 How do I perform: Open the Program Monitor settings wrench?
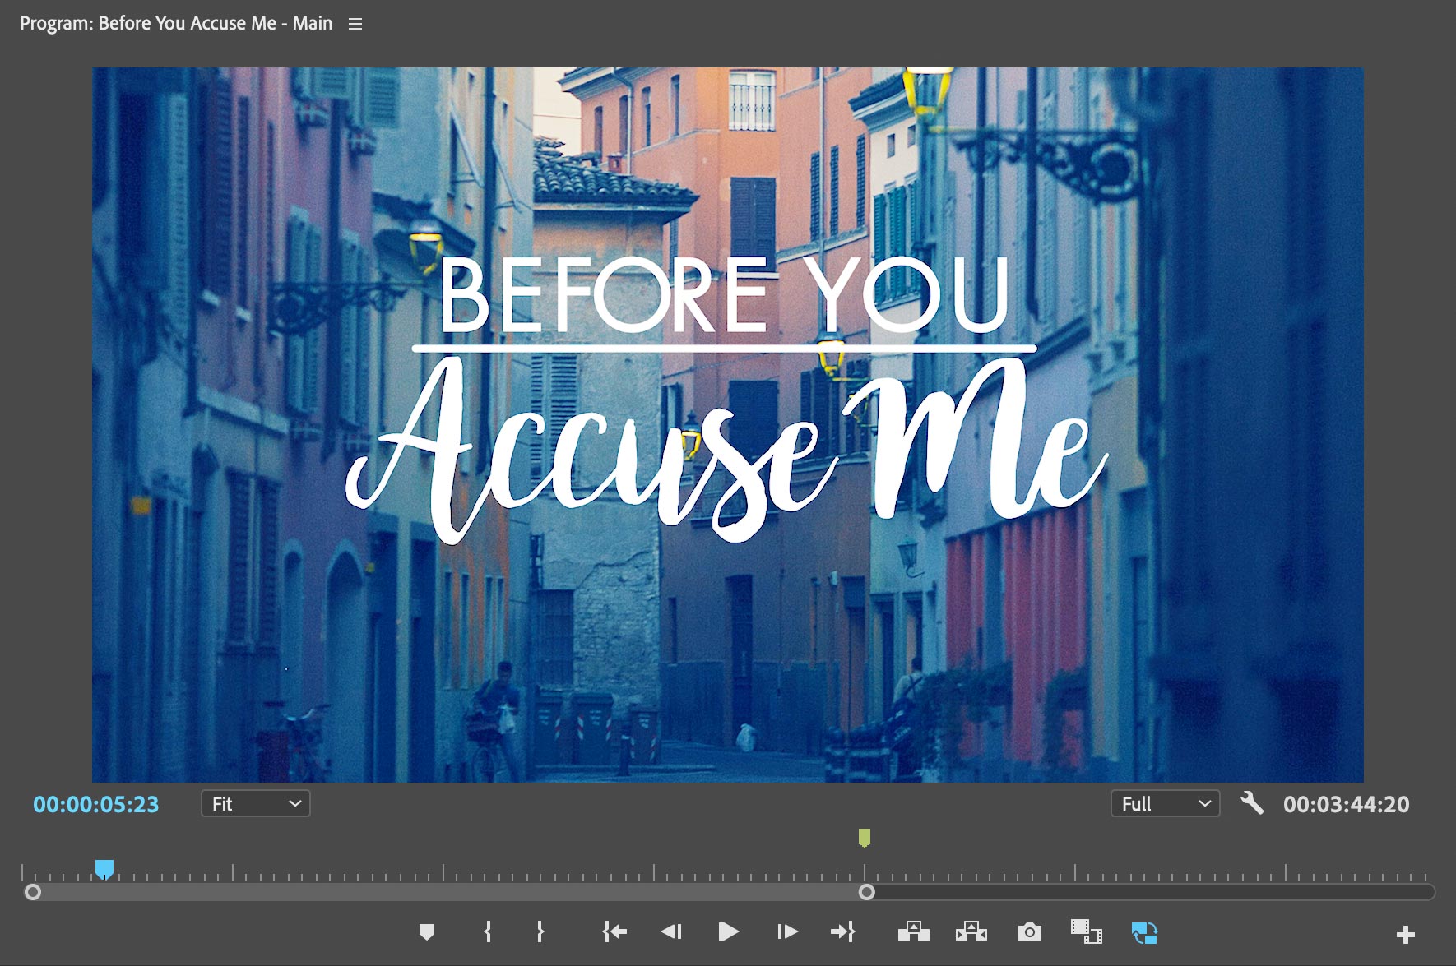pos(1252,804)
